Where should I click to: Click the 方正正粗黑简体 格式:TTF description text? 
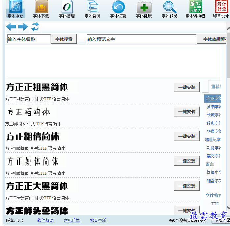click(37, 99)
